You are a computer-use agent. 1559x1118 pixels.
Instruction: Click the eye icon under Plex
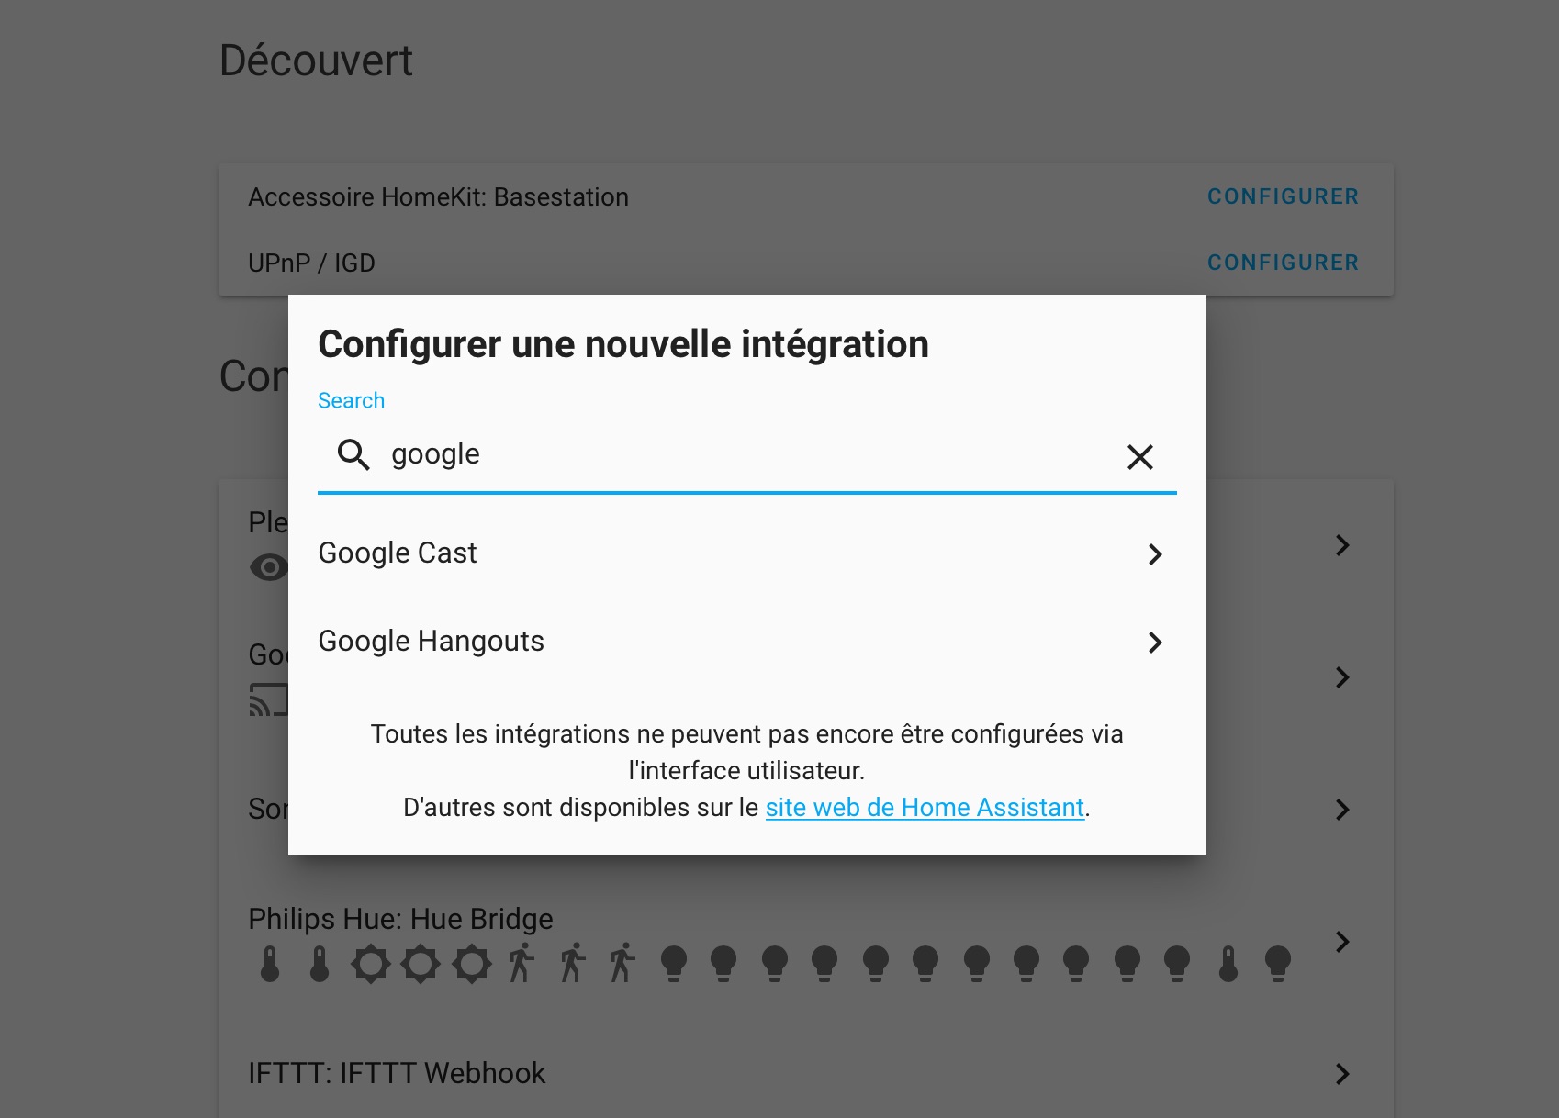pyautogui.click(x=268, y=567)
